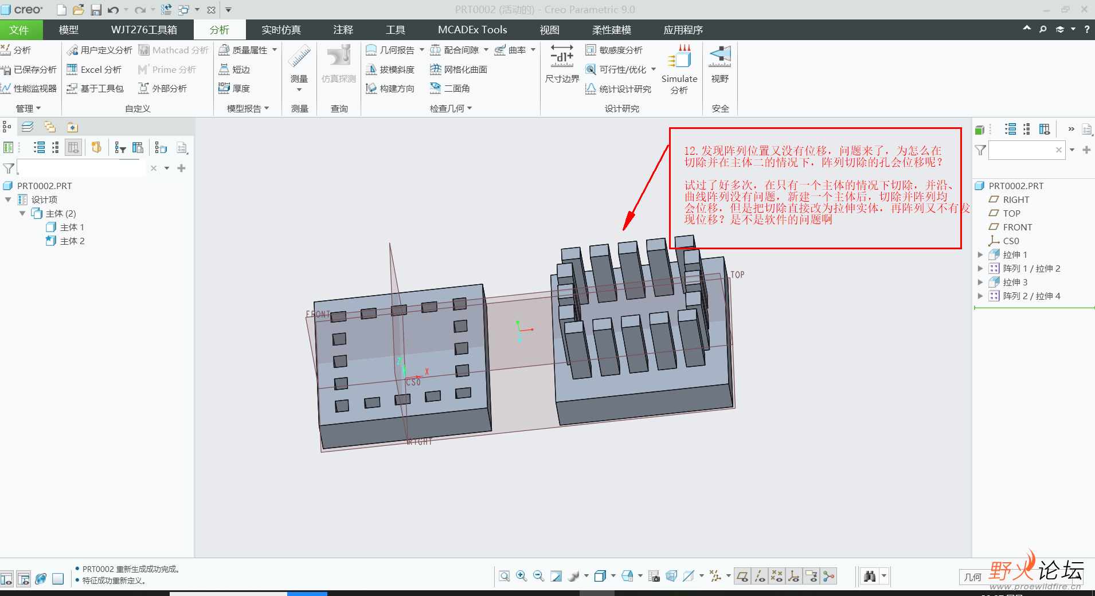Viewport: 1095px width, 596px height.
Task: Toggle coordinate system display
Action: [x=794, y=576]
